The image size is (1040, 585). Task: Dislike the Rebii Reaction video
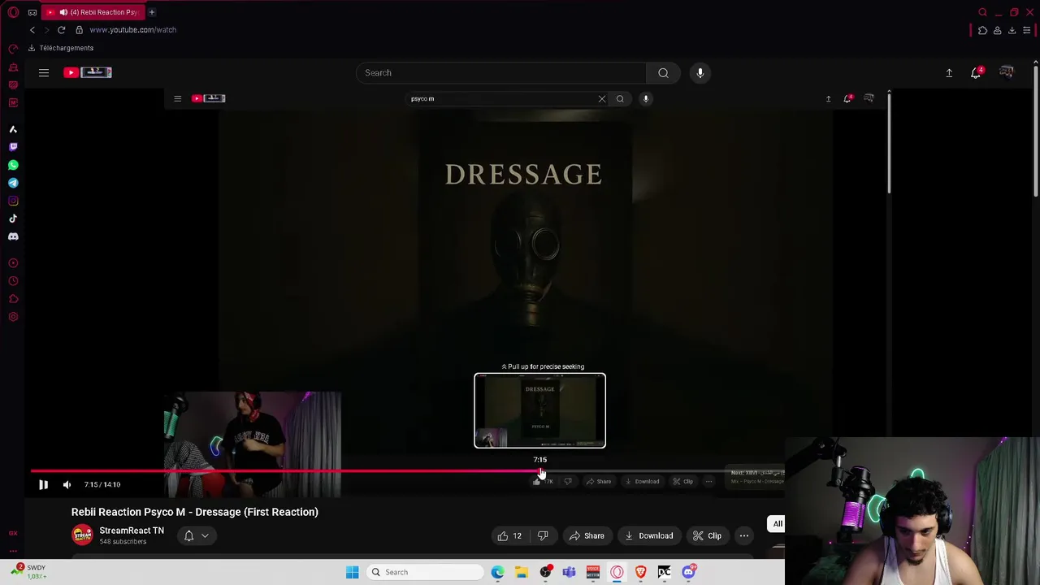tap(543, 536)
